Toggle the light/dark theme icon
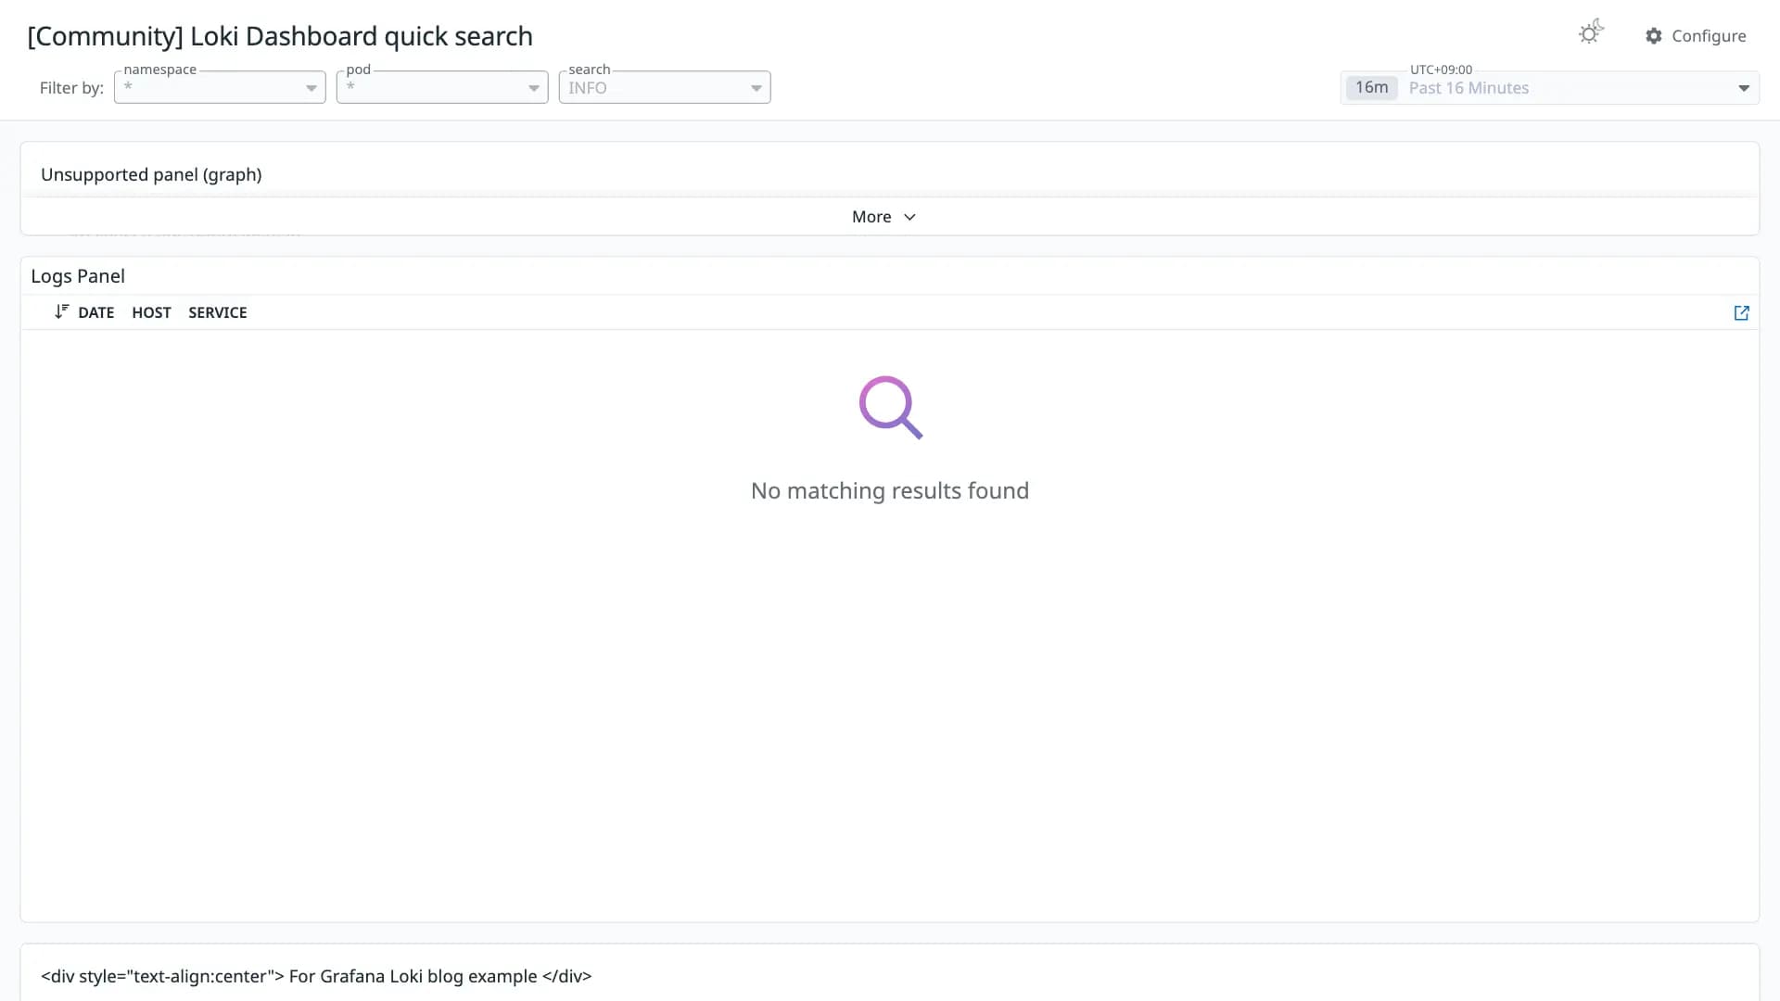1780x1001 pixels. coord(1591,33)
